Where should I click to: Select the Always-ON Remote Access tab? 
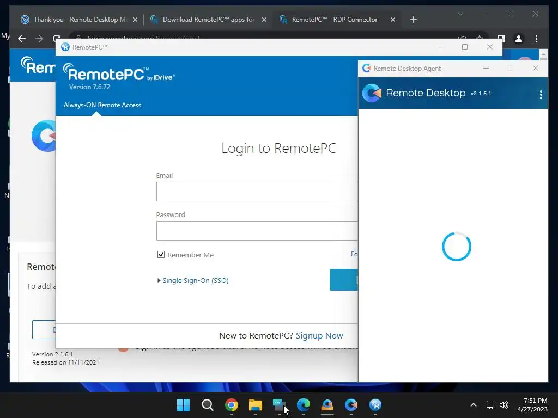click(x=102, y=105)
